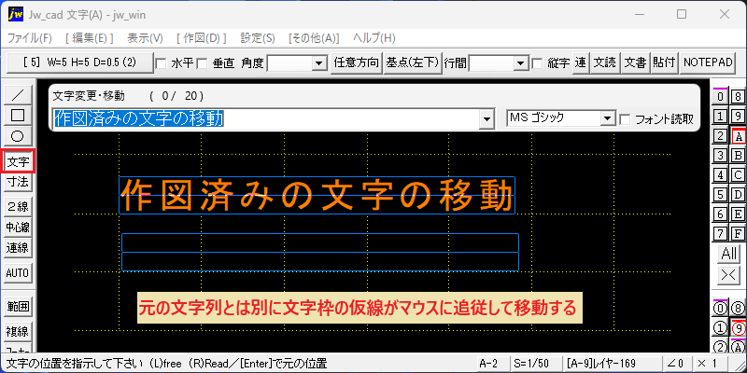Enable the 水平 horizontal checkbox
The width and height of the screenshot is (747, 373).
(162, 63)
